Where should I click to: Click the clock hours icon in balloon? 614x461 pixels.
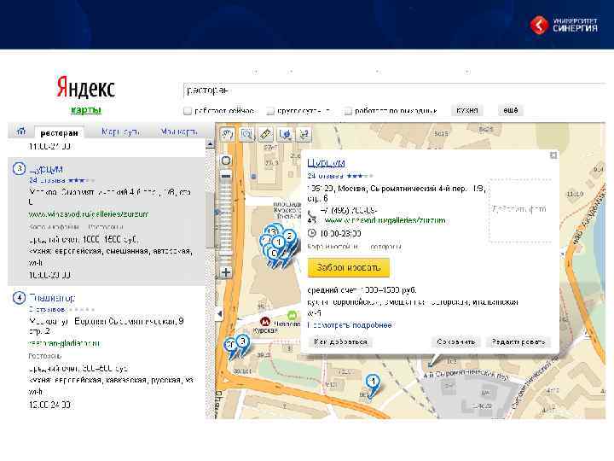pos(312,233)
